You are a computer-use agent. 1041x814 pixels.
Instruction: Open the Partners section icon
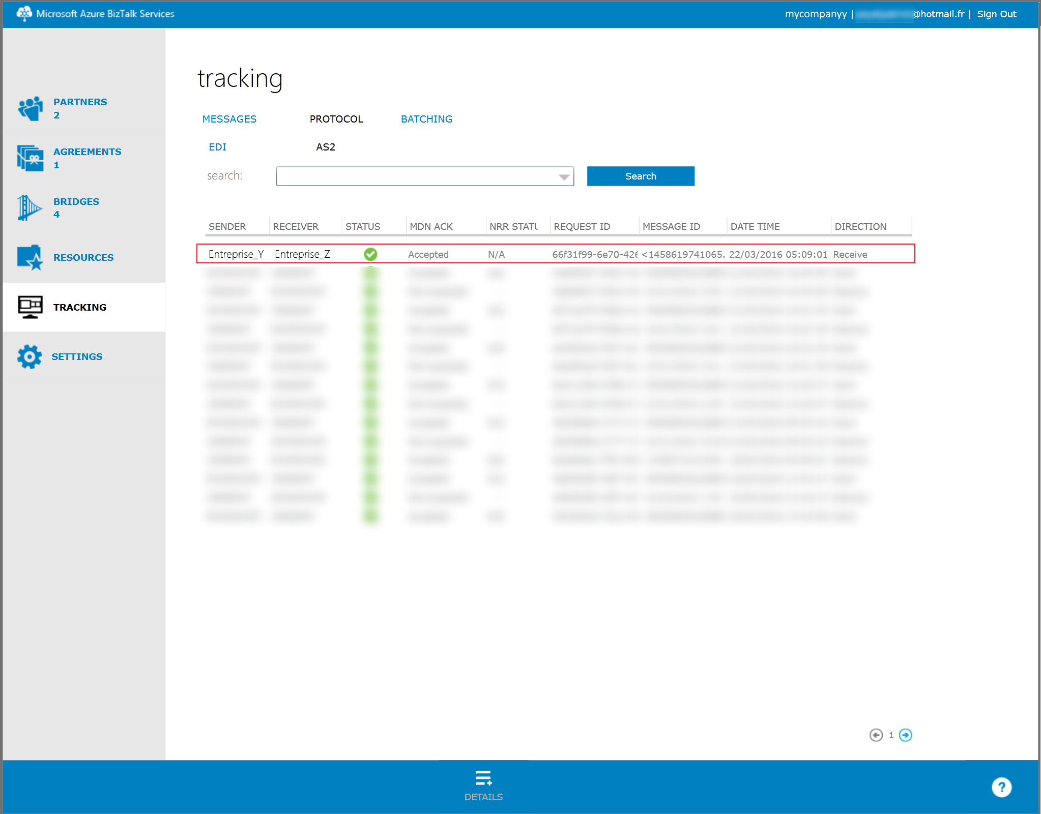click(x=30, y=108)
